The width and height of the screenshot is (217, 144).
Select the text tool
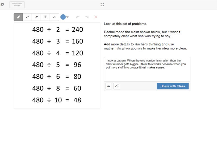click(45, 17)
